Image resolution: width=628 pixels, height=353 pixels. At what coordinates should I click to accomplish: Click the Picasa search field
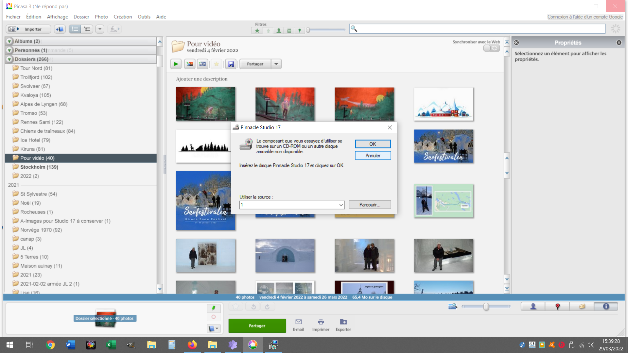(477, 29)
